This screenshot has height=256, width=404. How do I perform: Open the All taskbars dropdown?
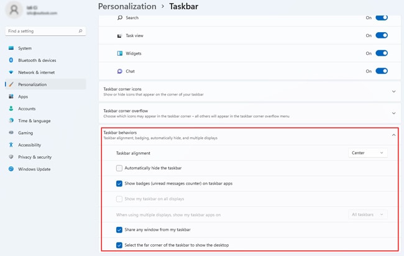[368, 214]
